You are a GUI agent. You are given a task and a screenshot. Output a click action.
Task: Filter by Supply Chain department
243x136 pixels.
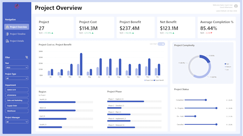(x=17, y=106)
